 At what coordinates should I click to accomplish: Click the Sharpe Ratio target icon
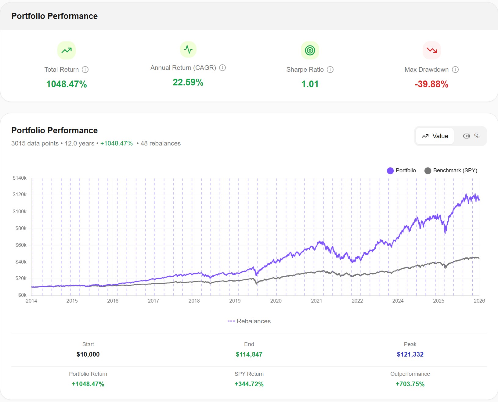[310, 50]
